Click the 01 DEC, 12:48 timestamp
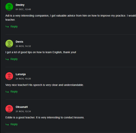136x133 pixels. (23, 9)
